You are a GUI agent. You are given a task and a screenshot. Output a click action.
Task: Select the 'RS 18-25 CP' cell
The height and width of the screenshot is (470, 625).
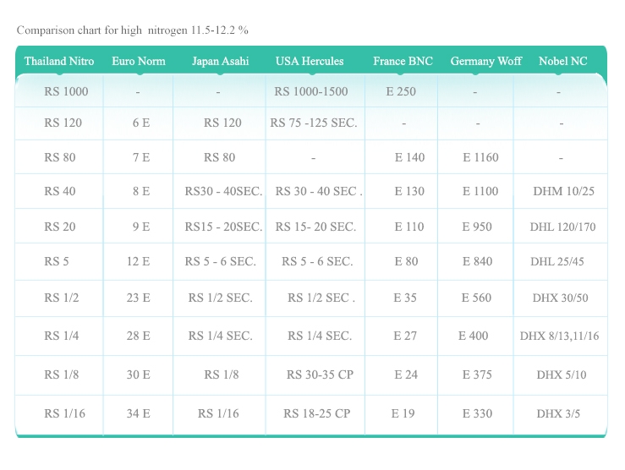(x=316, y=413)
